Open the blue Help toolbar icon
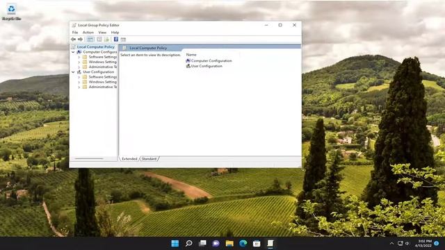The image size is (445, 250). click(116, 40)
